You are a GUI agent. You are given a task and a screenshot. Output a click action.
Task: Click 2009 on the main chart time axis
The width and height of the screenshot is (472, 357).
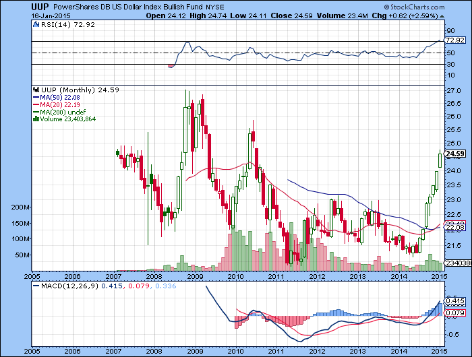click(x=195, y=276)
